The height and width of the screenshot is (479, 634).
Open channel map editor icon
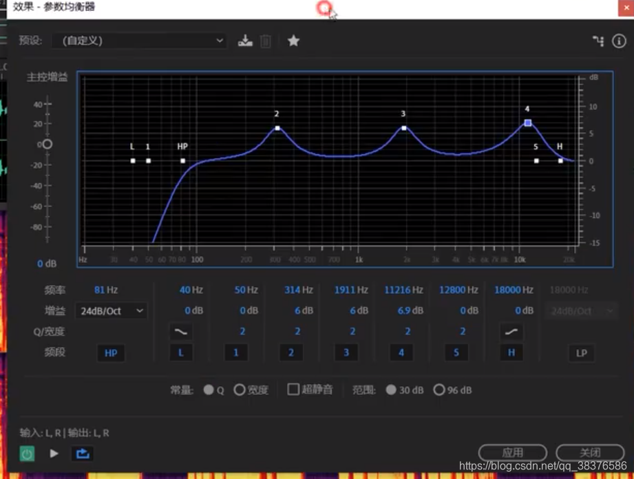(598, 41)
